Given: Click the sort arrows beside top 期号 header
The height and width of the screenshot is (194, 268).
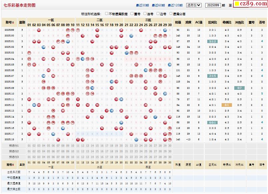Looking at the screenshot, I should [x=13, y=23].
